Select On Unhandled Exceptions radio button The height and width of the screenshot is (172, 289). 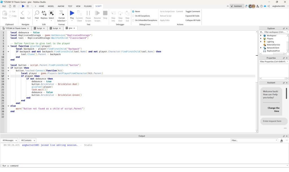[133, 20]
